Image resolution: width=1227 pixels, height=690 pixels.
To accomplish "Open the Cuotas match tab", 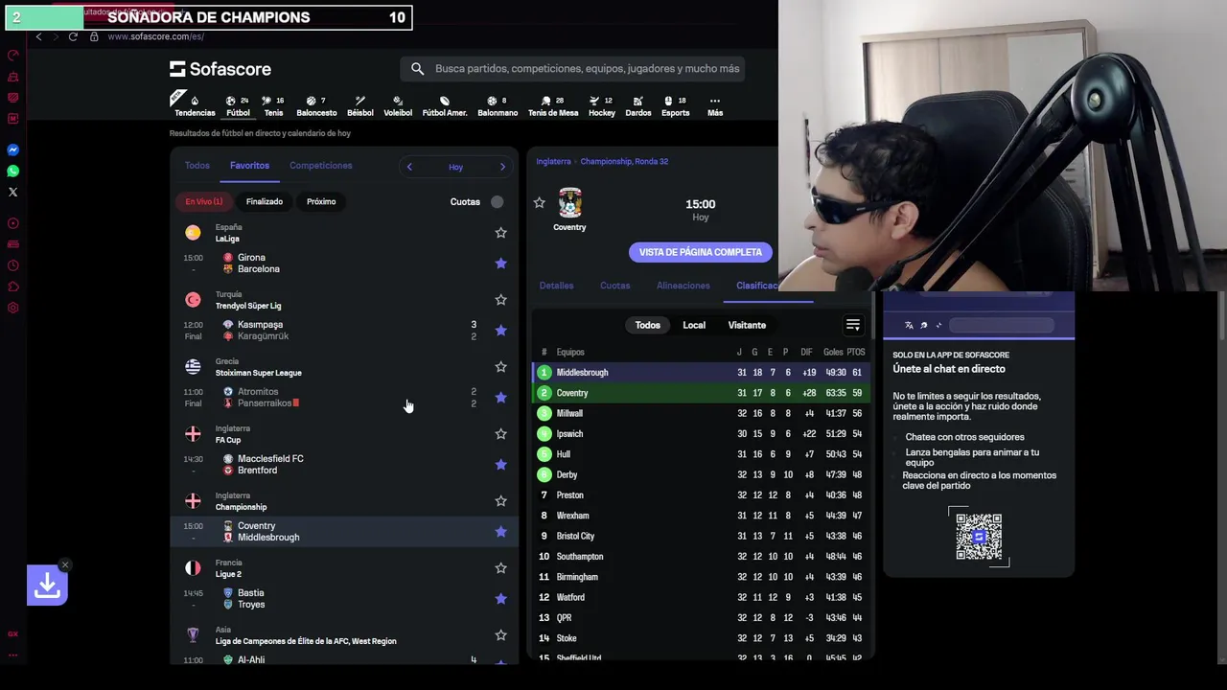I will tap(614, 286).
